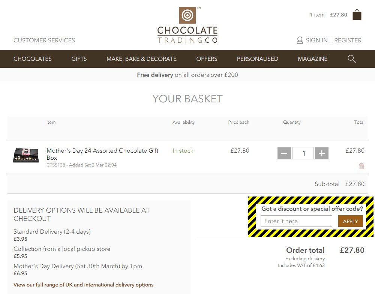The image size is (375, 300).
Task: Browse the OFFERS section
Action: pos(207,58)
